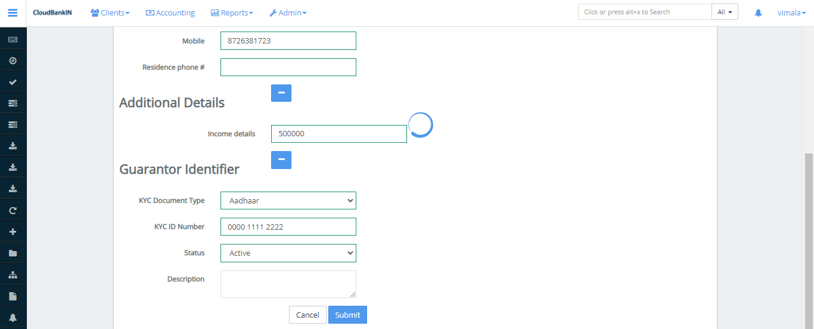This screenshot has width=814, height=329.
Task: Open the vimala user menu
Action: tap(791, 12)
